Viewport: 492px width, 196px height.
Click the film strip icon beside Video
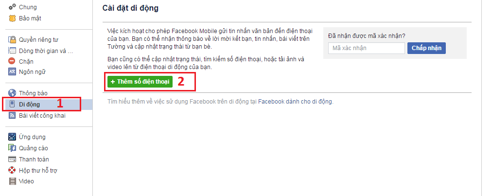12,181
